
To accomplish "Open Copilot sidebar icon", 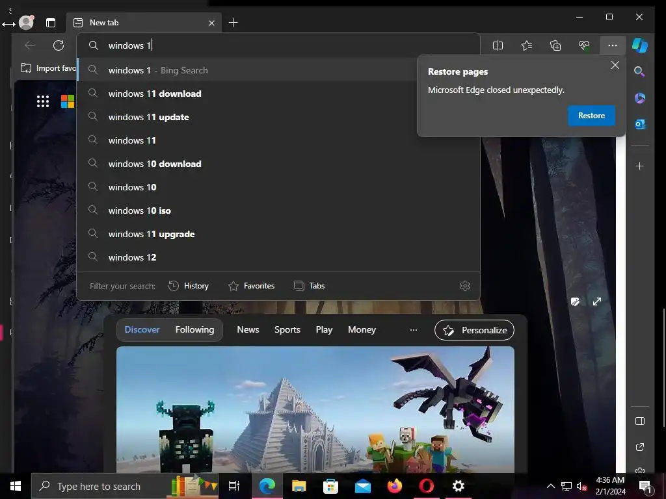I will pos(640,45).
